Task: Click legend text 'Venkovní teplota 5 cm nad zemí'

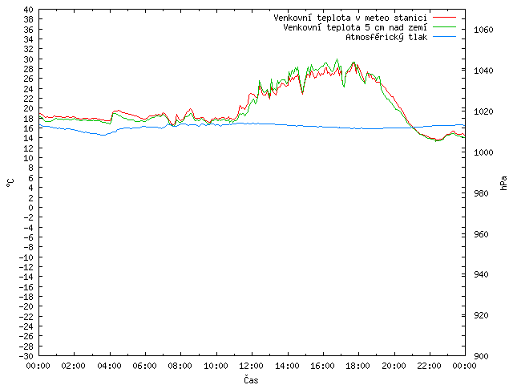Action: point(355,27)
